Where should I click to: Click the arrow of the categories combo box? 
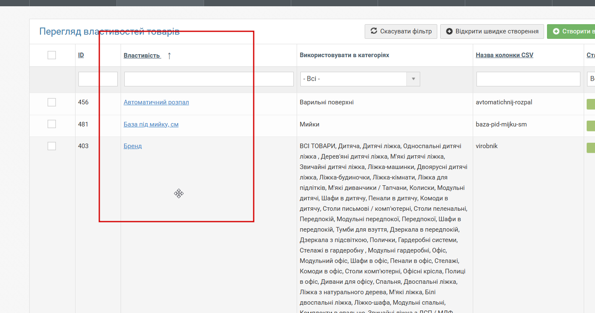point(413,79)
